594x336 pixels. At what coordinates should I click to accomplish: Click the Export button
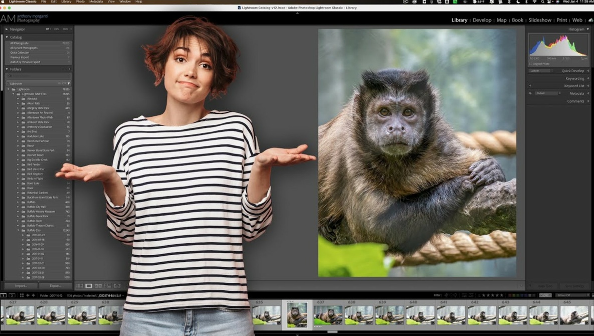(55, 286)
